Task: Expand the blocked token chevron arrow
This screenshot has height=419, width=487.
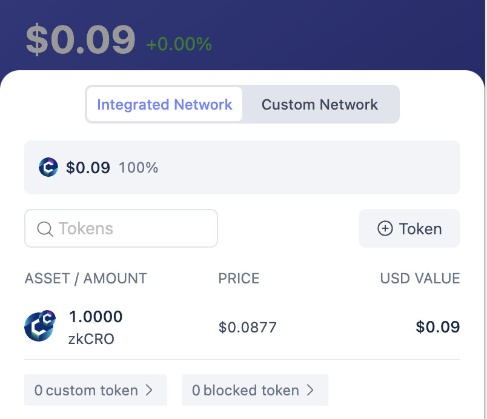Action: tap(310, 391)
